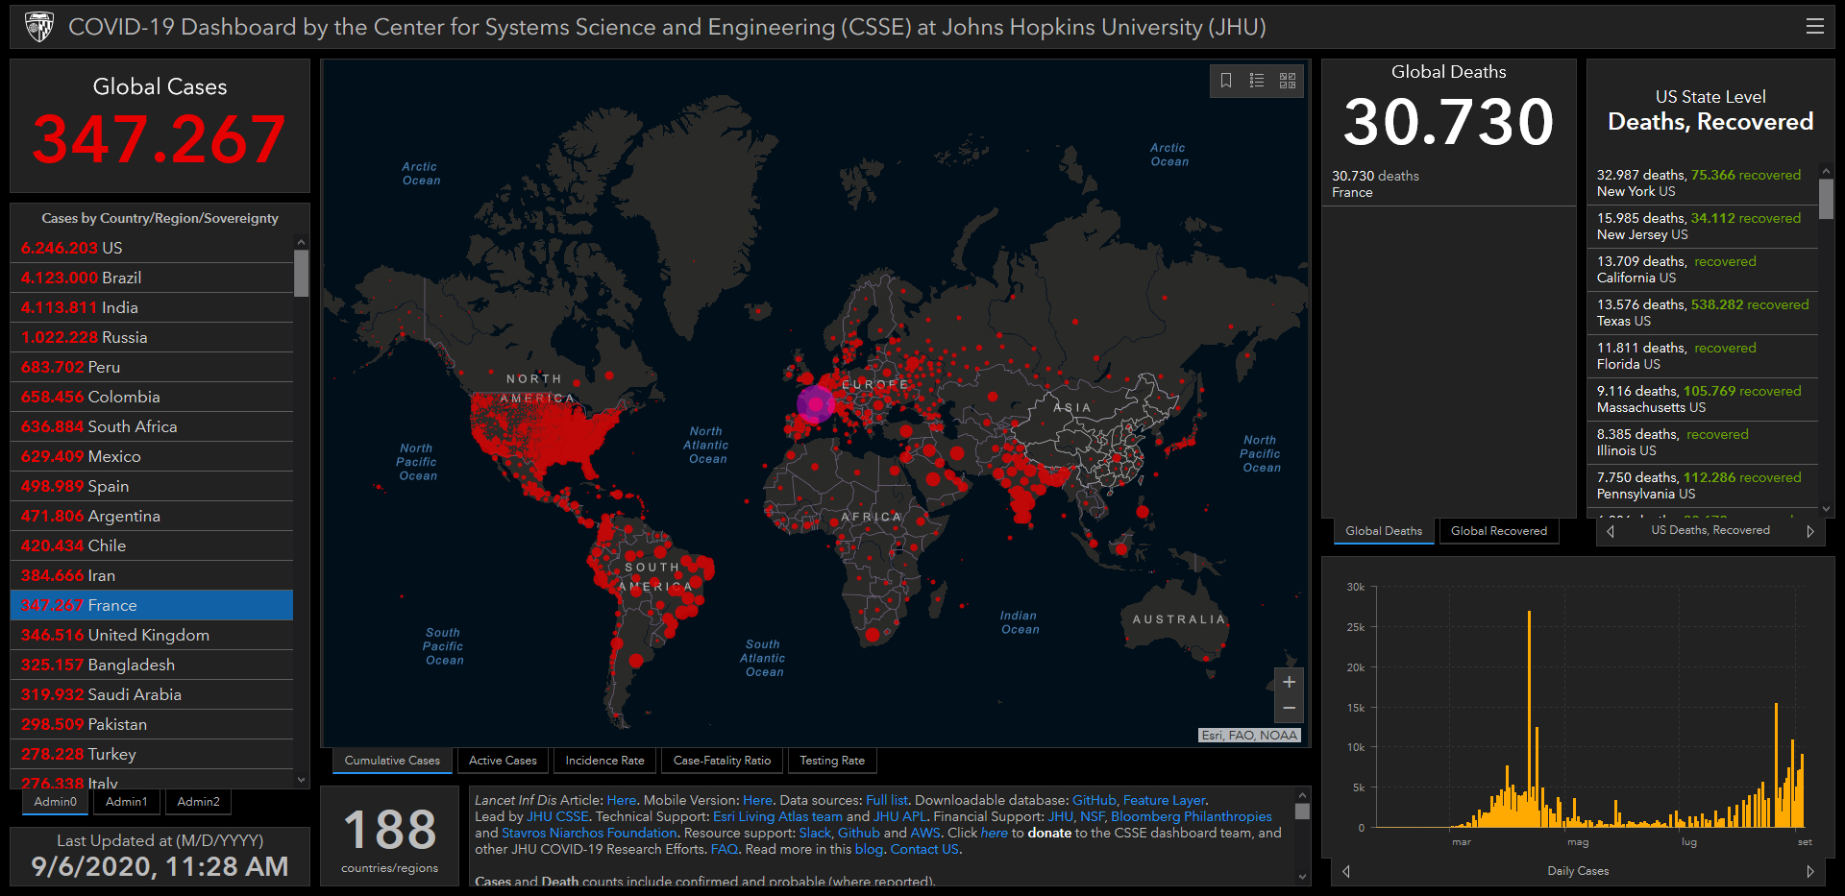Screen dimensions: 1845x896
Task: Open the hamburger menu in the header
Action: [1814, 27]
